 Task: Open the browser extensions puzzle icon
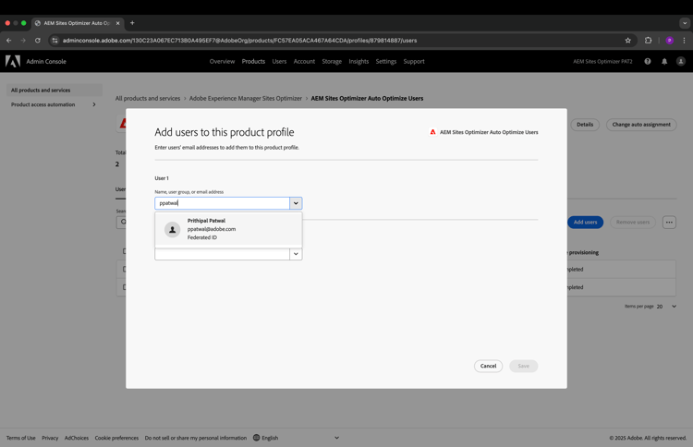(648, 41)
